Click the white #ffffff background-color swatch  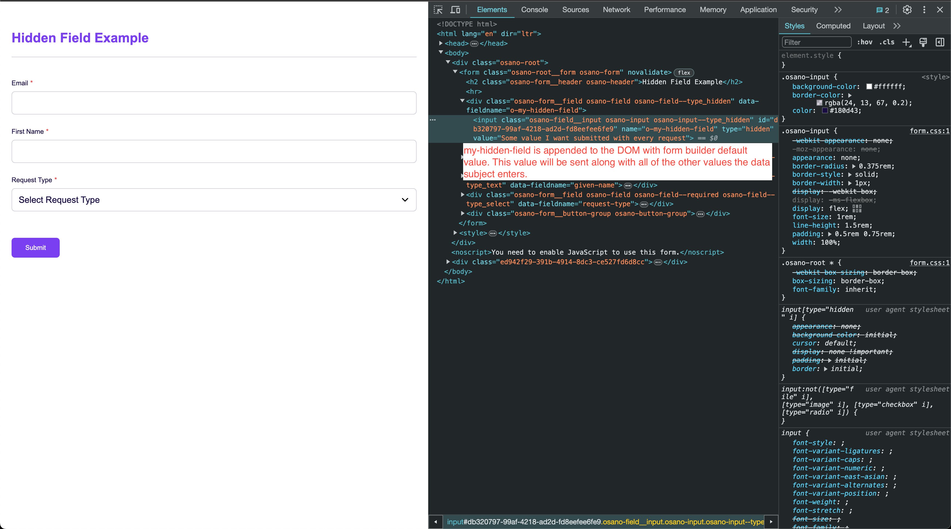point(869,86)
